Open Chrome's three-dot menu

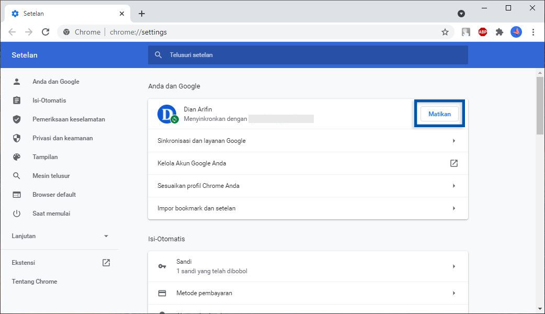(533, 32)
